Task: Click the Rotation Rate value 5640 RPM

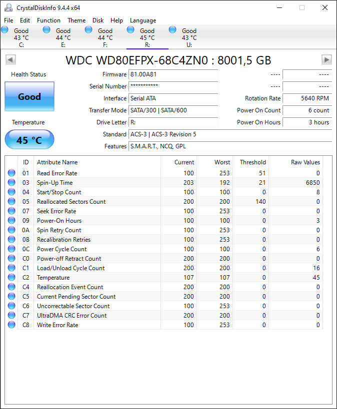Action: click(307, 98)
